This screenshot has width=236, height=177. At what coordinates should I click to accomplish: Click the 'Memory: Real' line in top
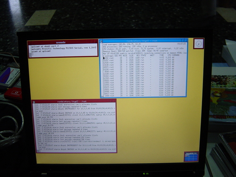pos(135,51)
